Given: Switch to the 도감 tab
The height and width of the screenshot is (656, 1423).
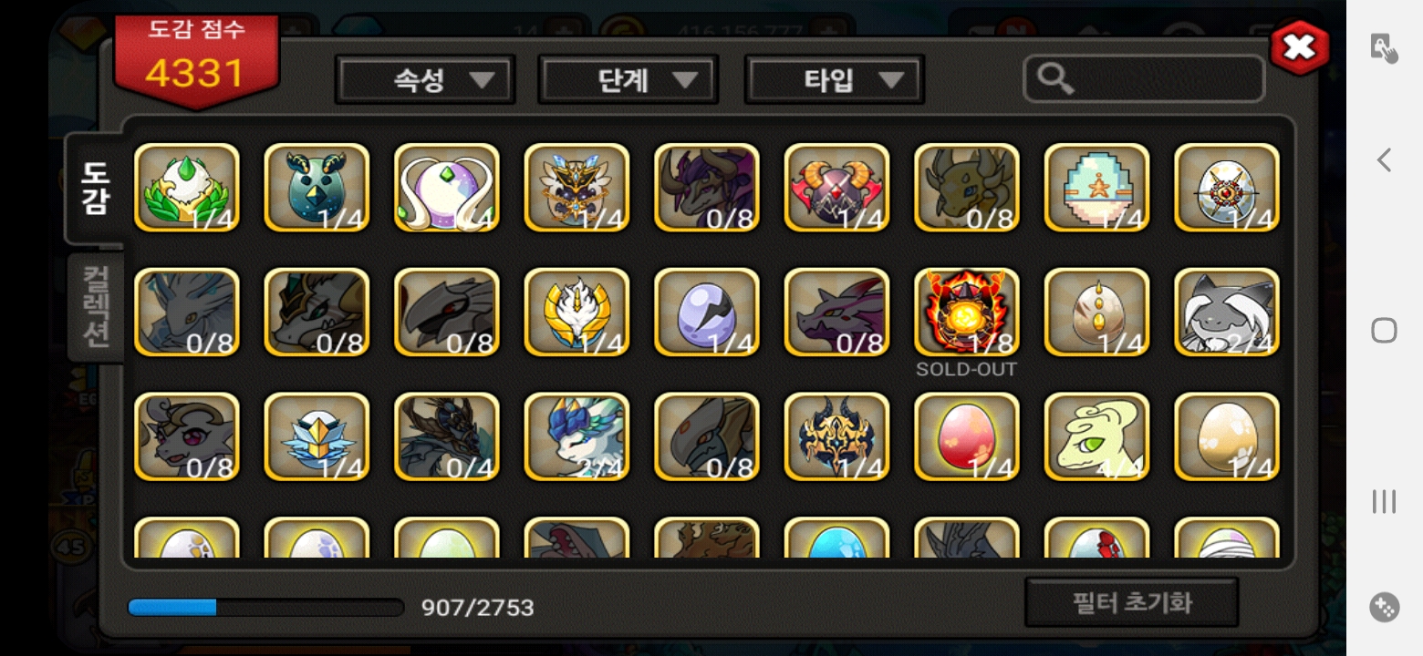Looking at the screenshot, I should 94,189.
